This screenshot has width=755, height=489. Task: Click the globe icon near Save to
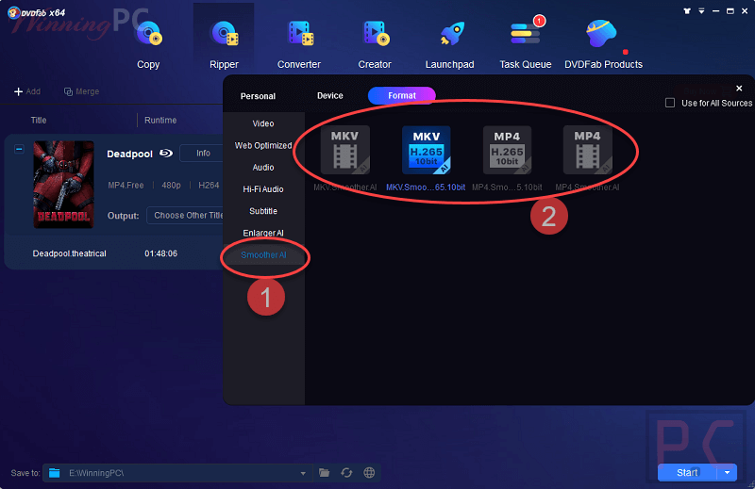click(x=369, y=473)
